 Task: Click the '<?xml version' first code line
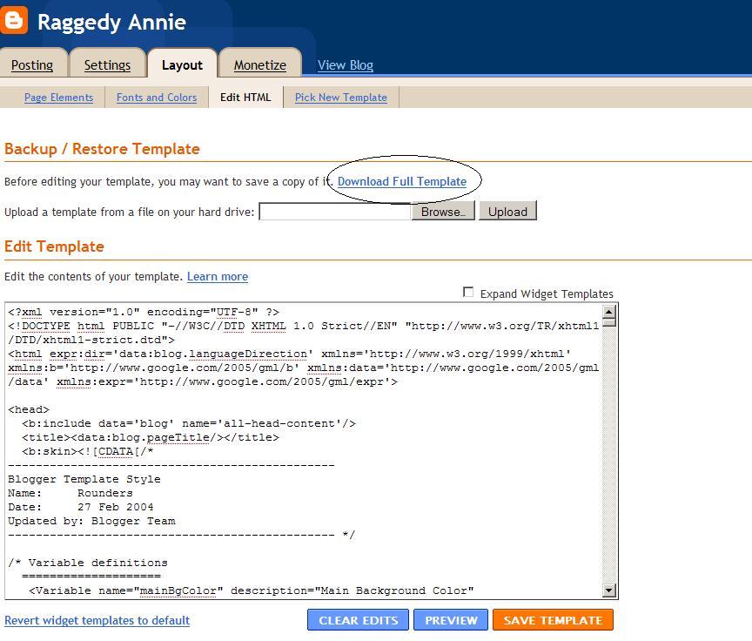[x=144, y=312]
